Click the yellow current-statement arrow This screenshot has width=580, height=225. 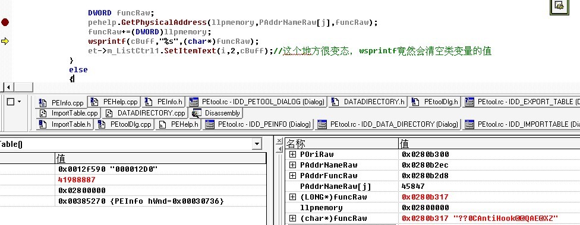coord(5,41)
